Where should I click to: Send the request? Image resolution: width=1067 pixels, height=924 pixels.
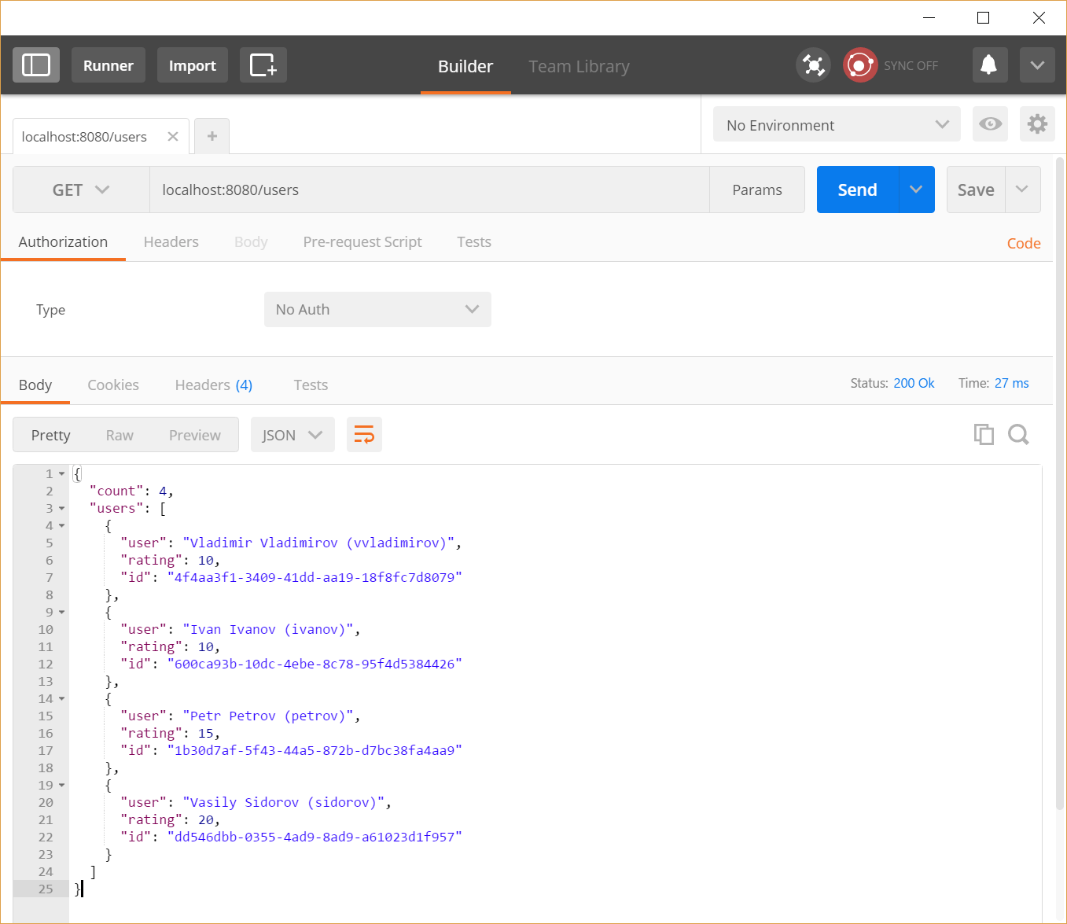(857, 190)
